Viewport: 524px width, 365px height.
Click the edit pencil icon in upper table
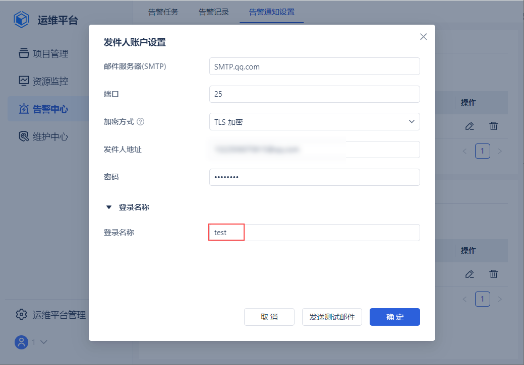pos(470,126)
